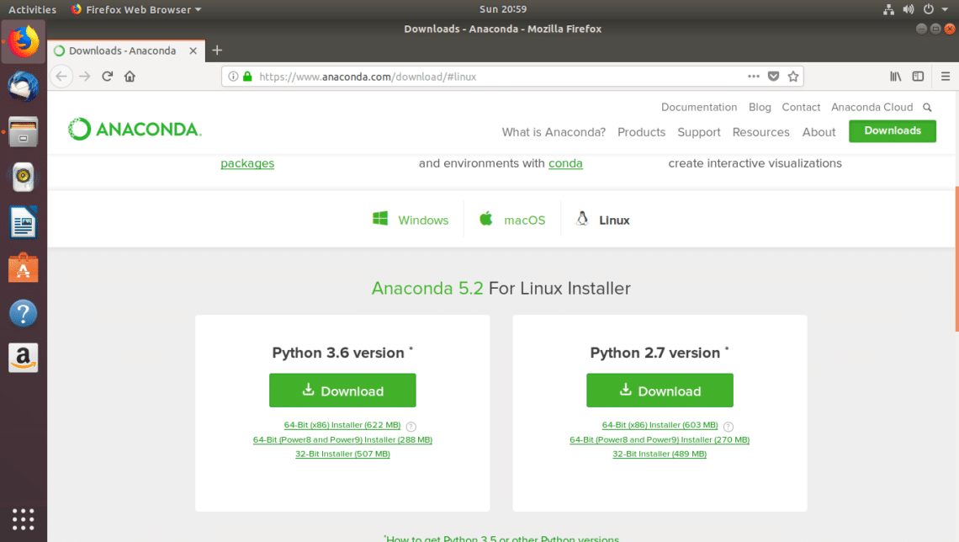Screen dimensions: 959x542
Task: Click the packages link
Action: pyautogui.click(x=247, y=163)
